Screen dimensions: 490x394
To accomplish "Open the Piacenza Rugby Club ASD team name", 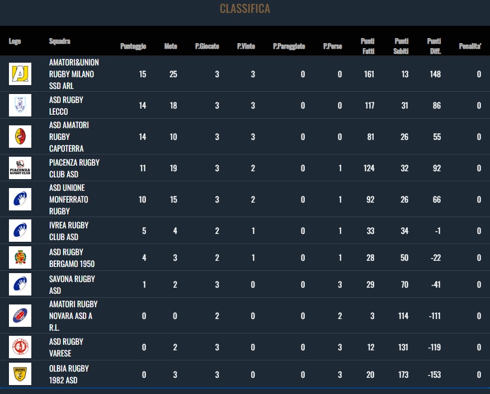I will 74,168.
